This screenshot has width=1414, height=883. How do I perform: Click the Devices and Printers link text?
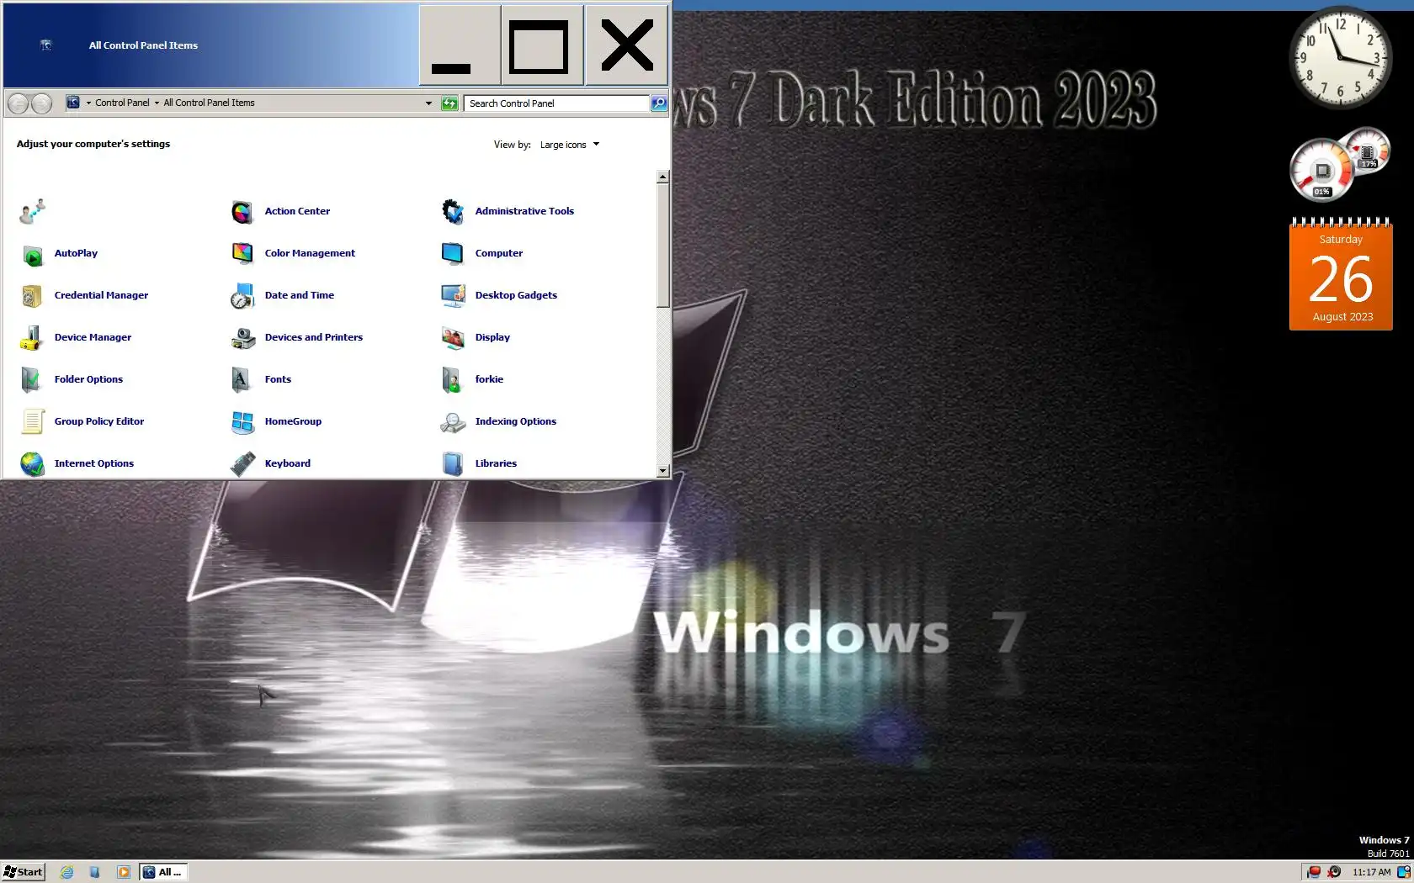click(x=313, y=337)
